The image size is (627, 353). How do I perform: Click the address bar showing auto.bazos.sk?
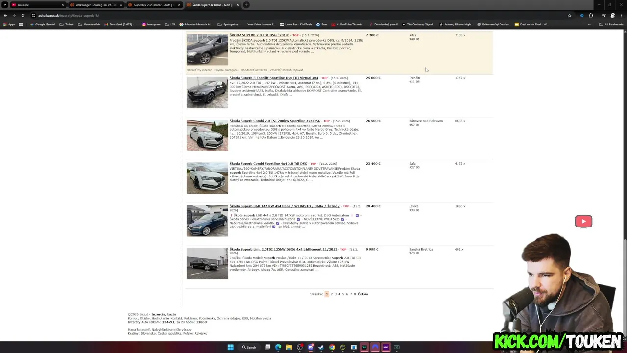click(294, 15)
